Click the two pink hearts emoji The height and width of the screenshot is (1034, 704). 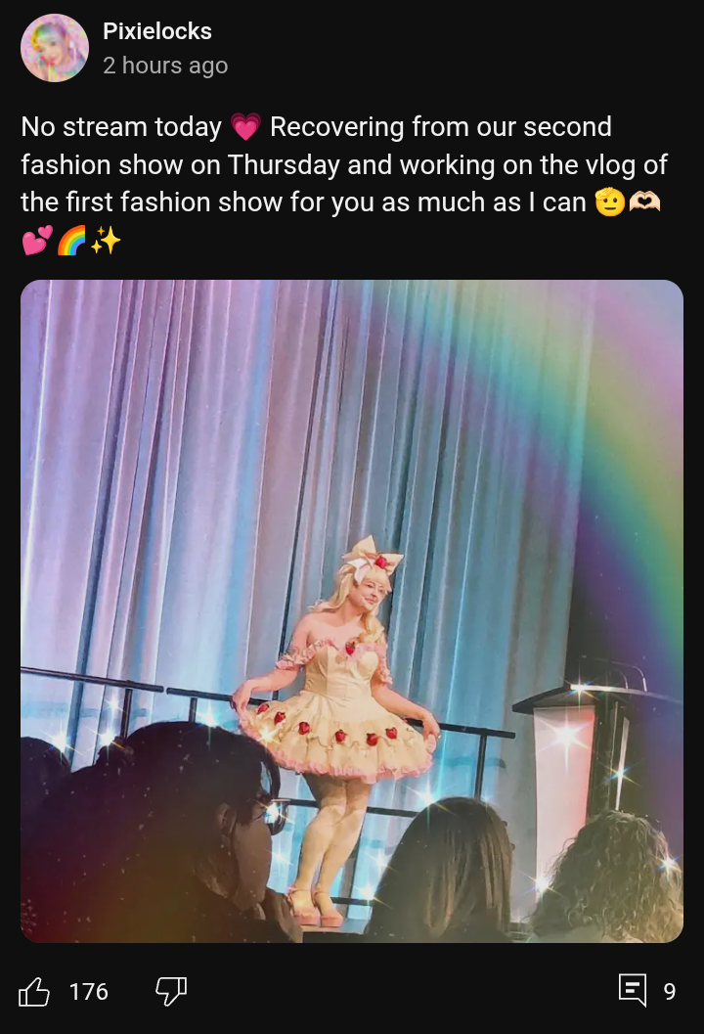click(37, 241)
